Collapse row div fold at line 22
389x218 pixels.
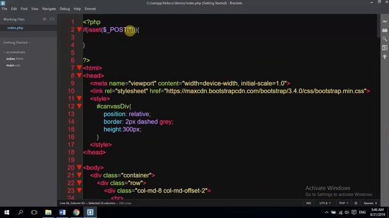click(79, 183)
